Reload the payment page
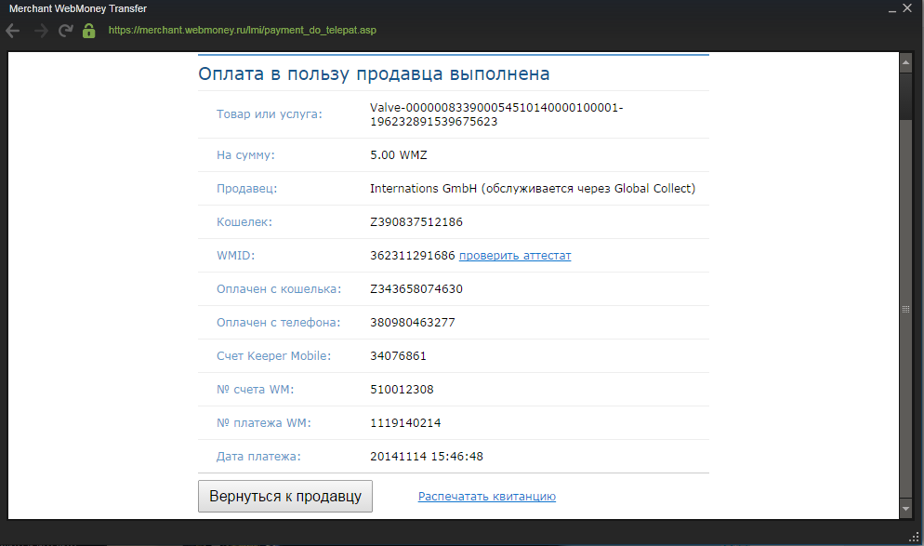This screenshot has height=546, width=924. 65,31
